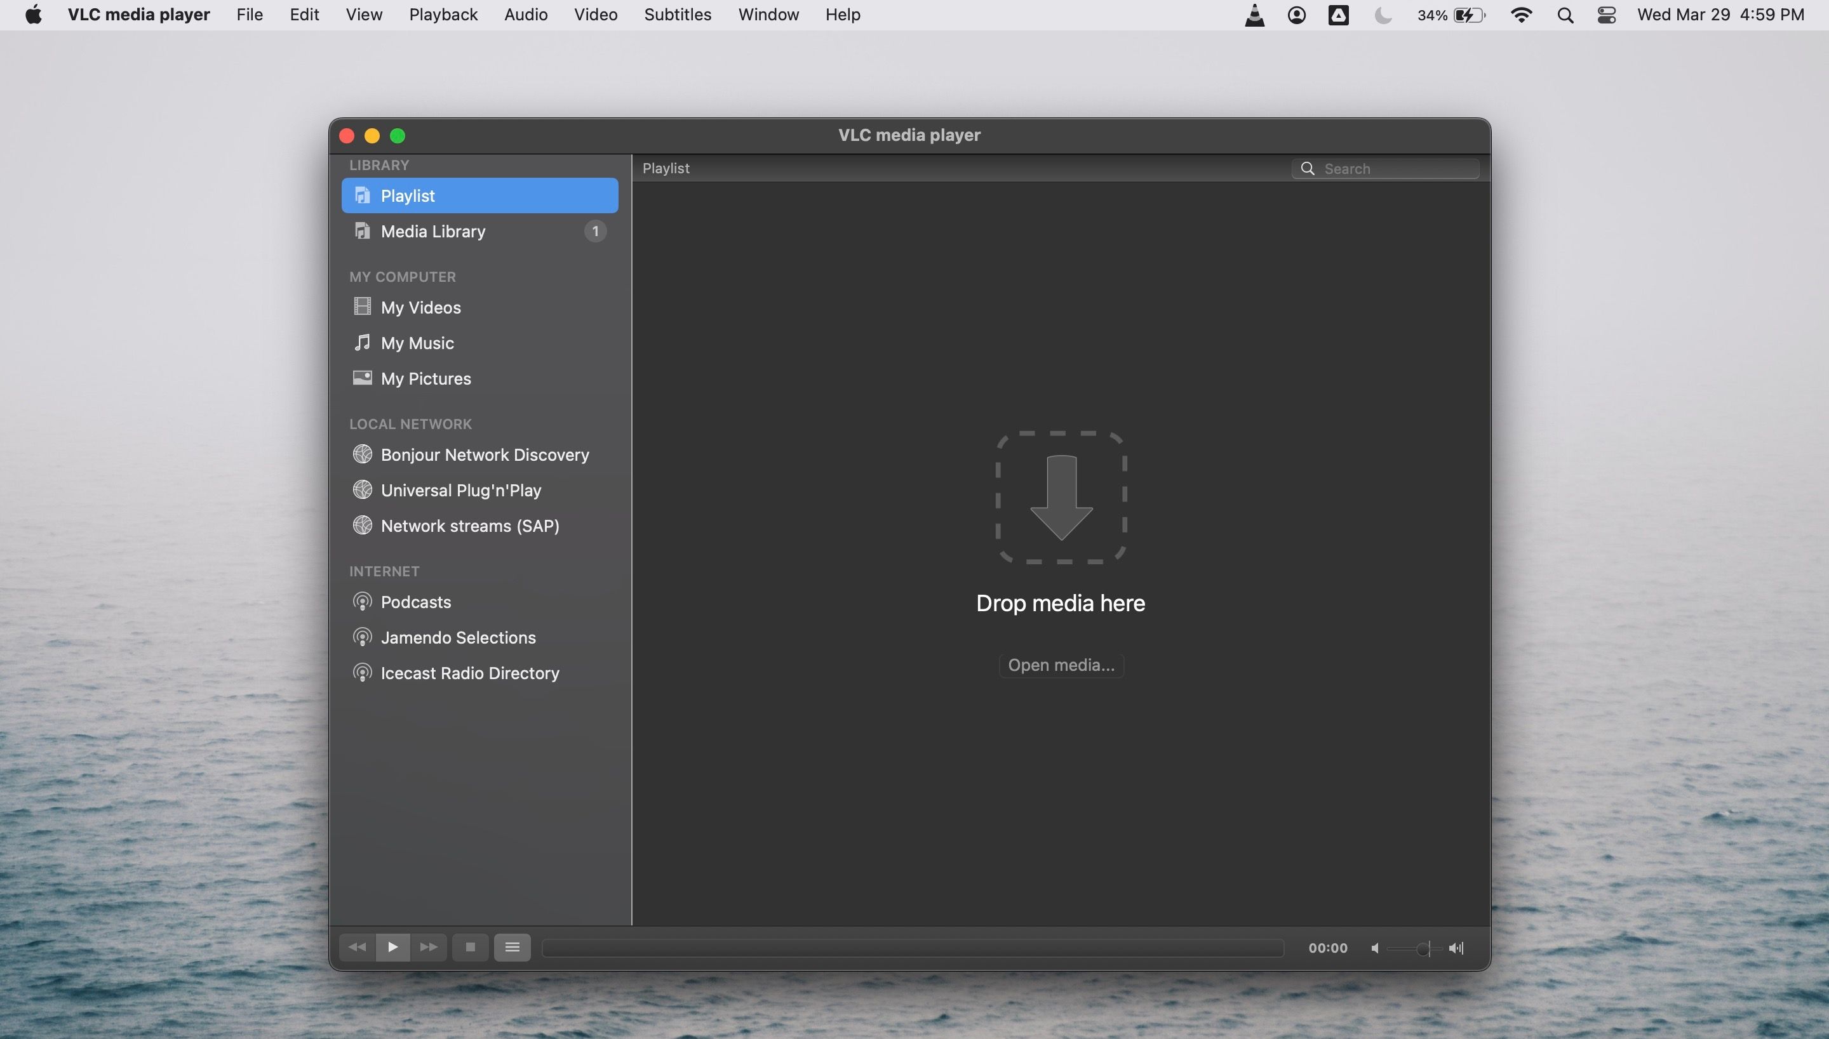Image resolution: width=1829 pixels, height=1039 pixels.
Task: Open the Playback menu
Action: [x=443, y=15]
